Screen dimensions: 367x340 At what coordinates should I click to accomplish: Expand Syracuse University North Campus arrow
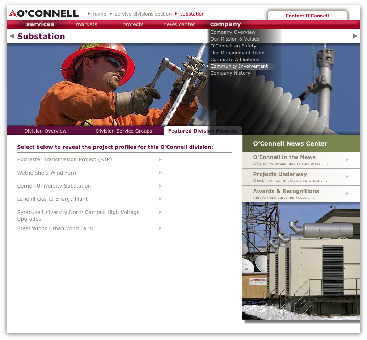160,213
